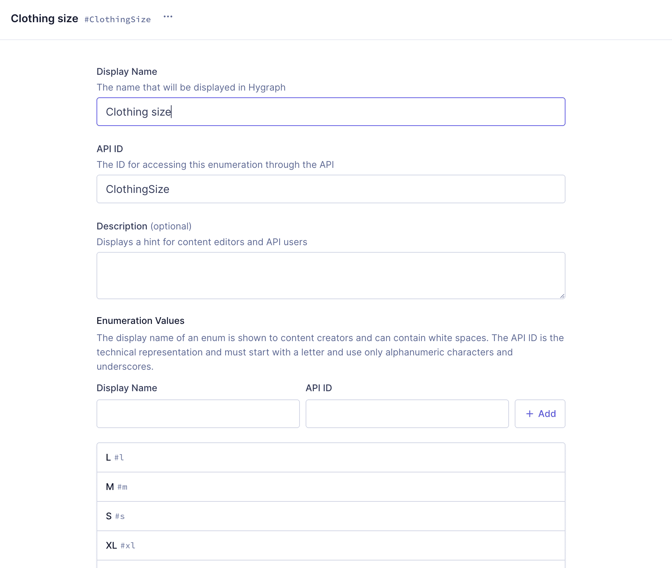Select the API ID field showing ClothingSize

[x=331, y=189]
